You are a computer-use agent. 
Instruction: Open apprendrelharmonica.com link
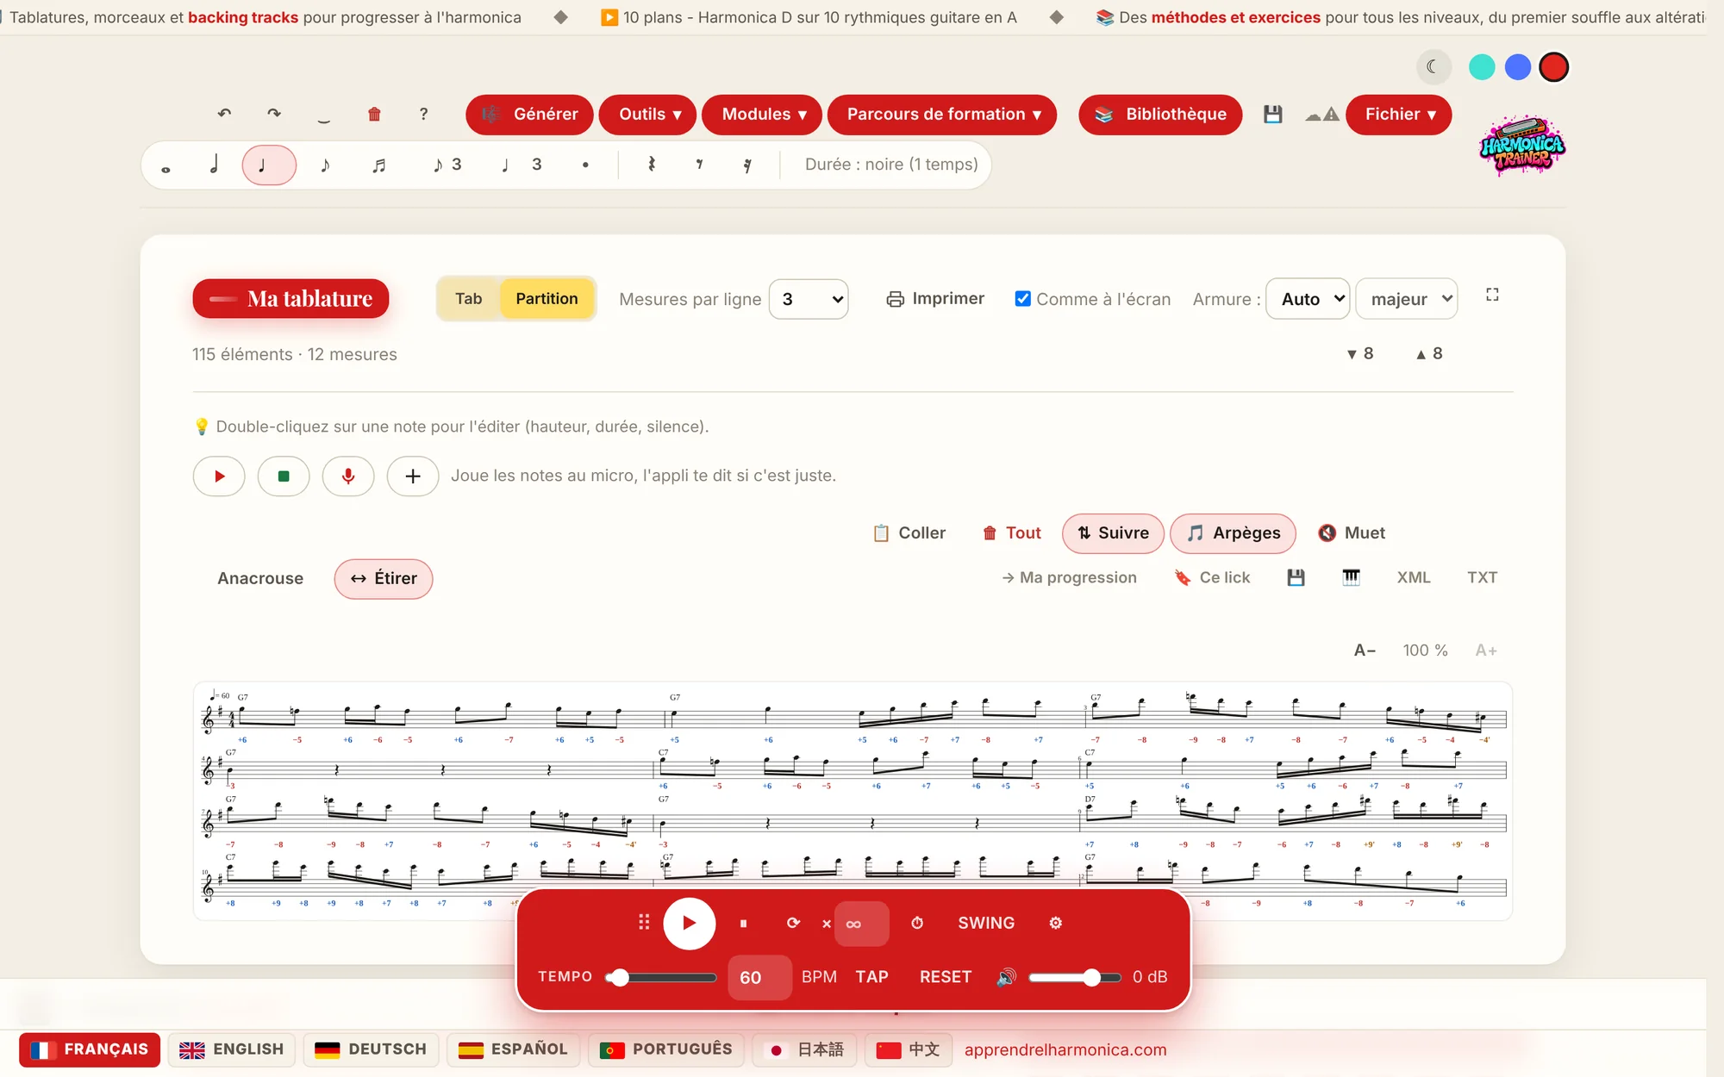coord(1065,1049)
